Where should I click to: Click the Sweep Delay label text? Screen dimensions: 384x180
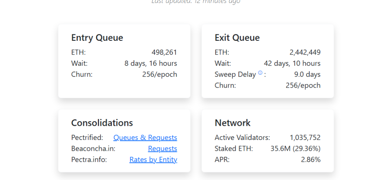pos(235,74)
